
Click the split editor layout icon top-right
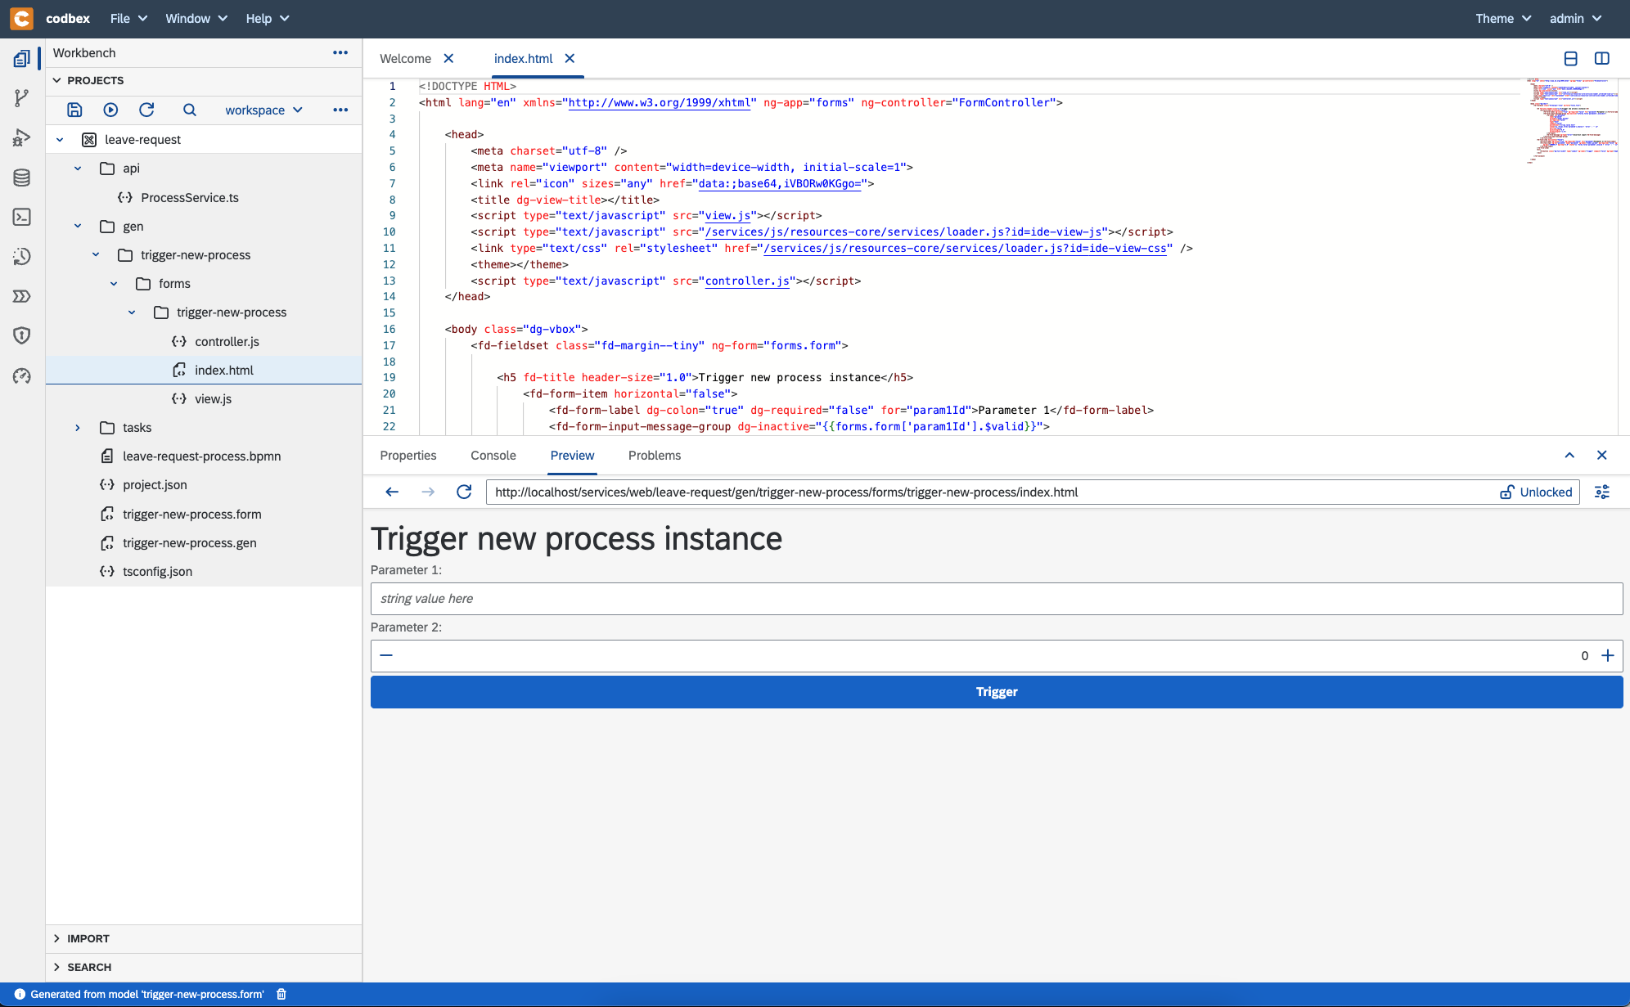click(1605, 57)
